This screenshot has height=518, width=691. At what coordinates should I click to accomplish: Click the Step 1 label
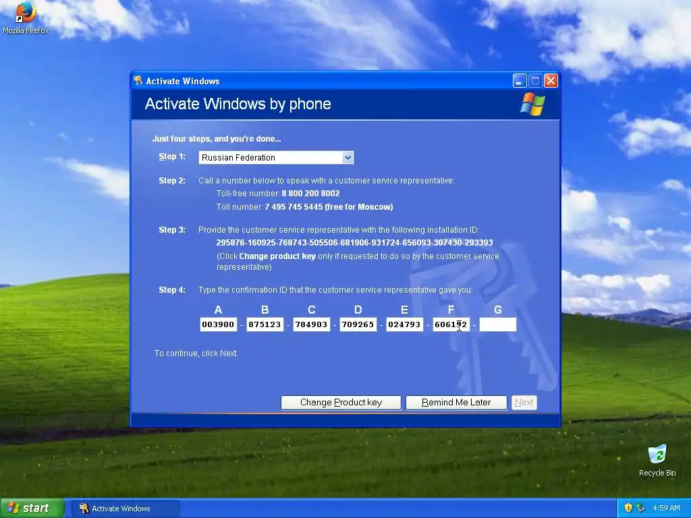(x=172, y=156)
